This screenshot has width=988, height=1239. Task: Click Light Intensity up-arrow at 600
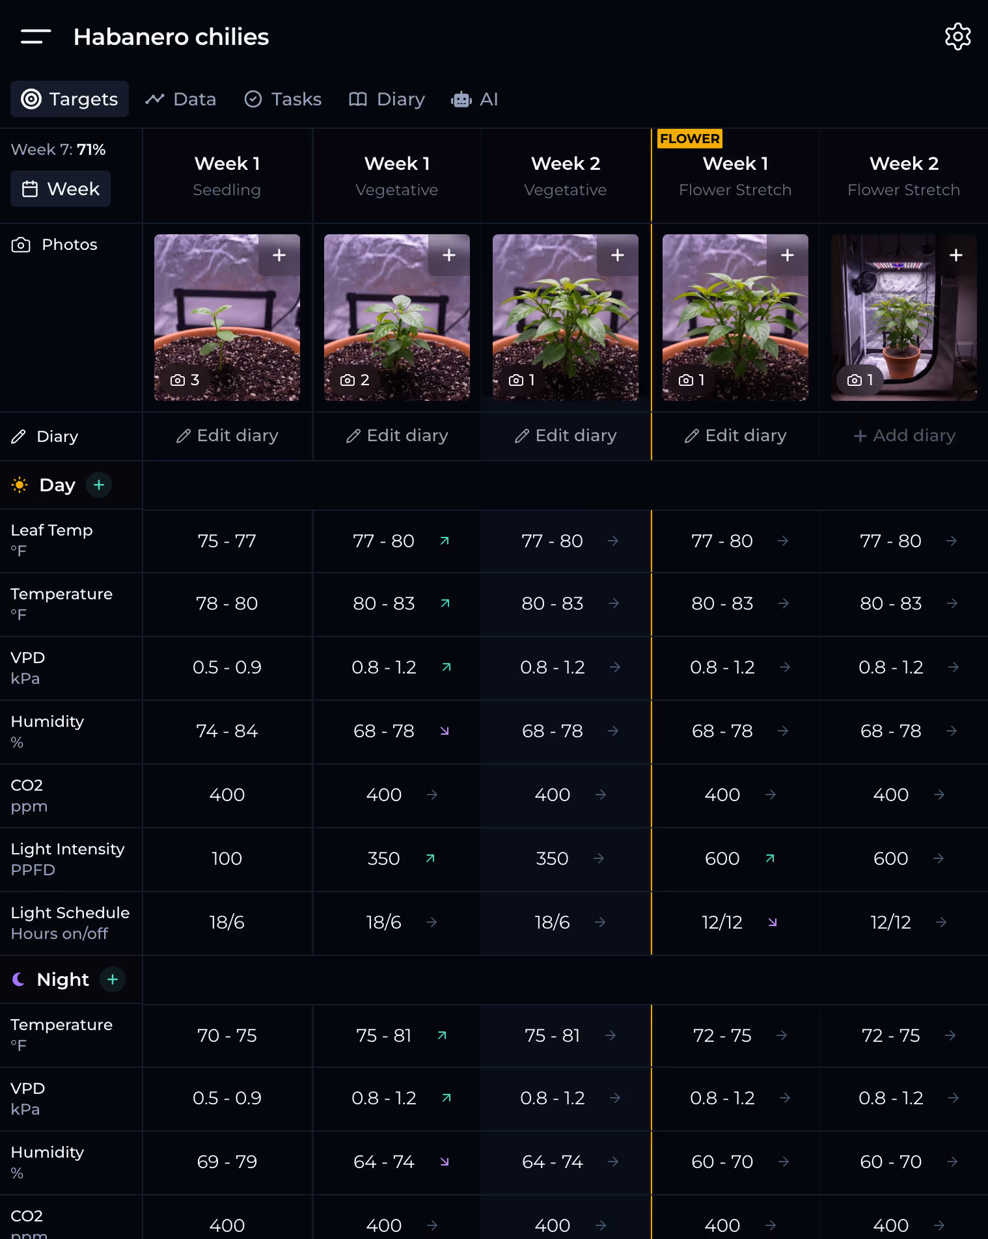click(770, 858)
